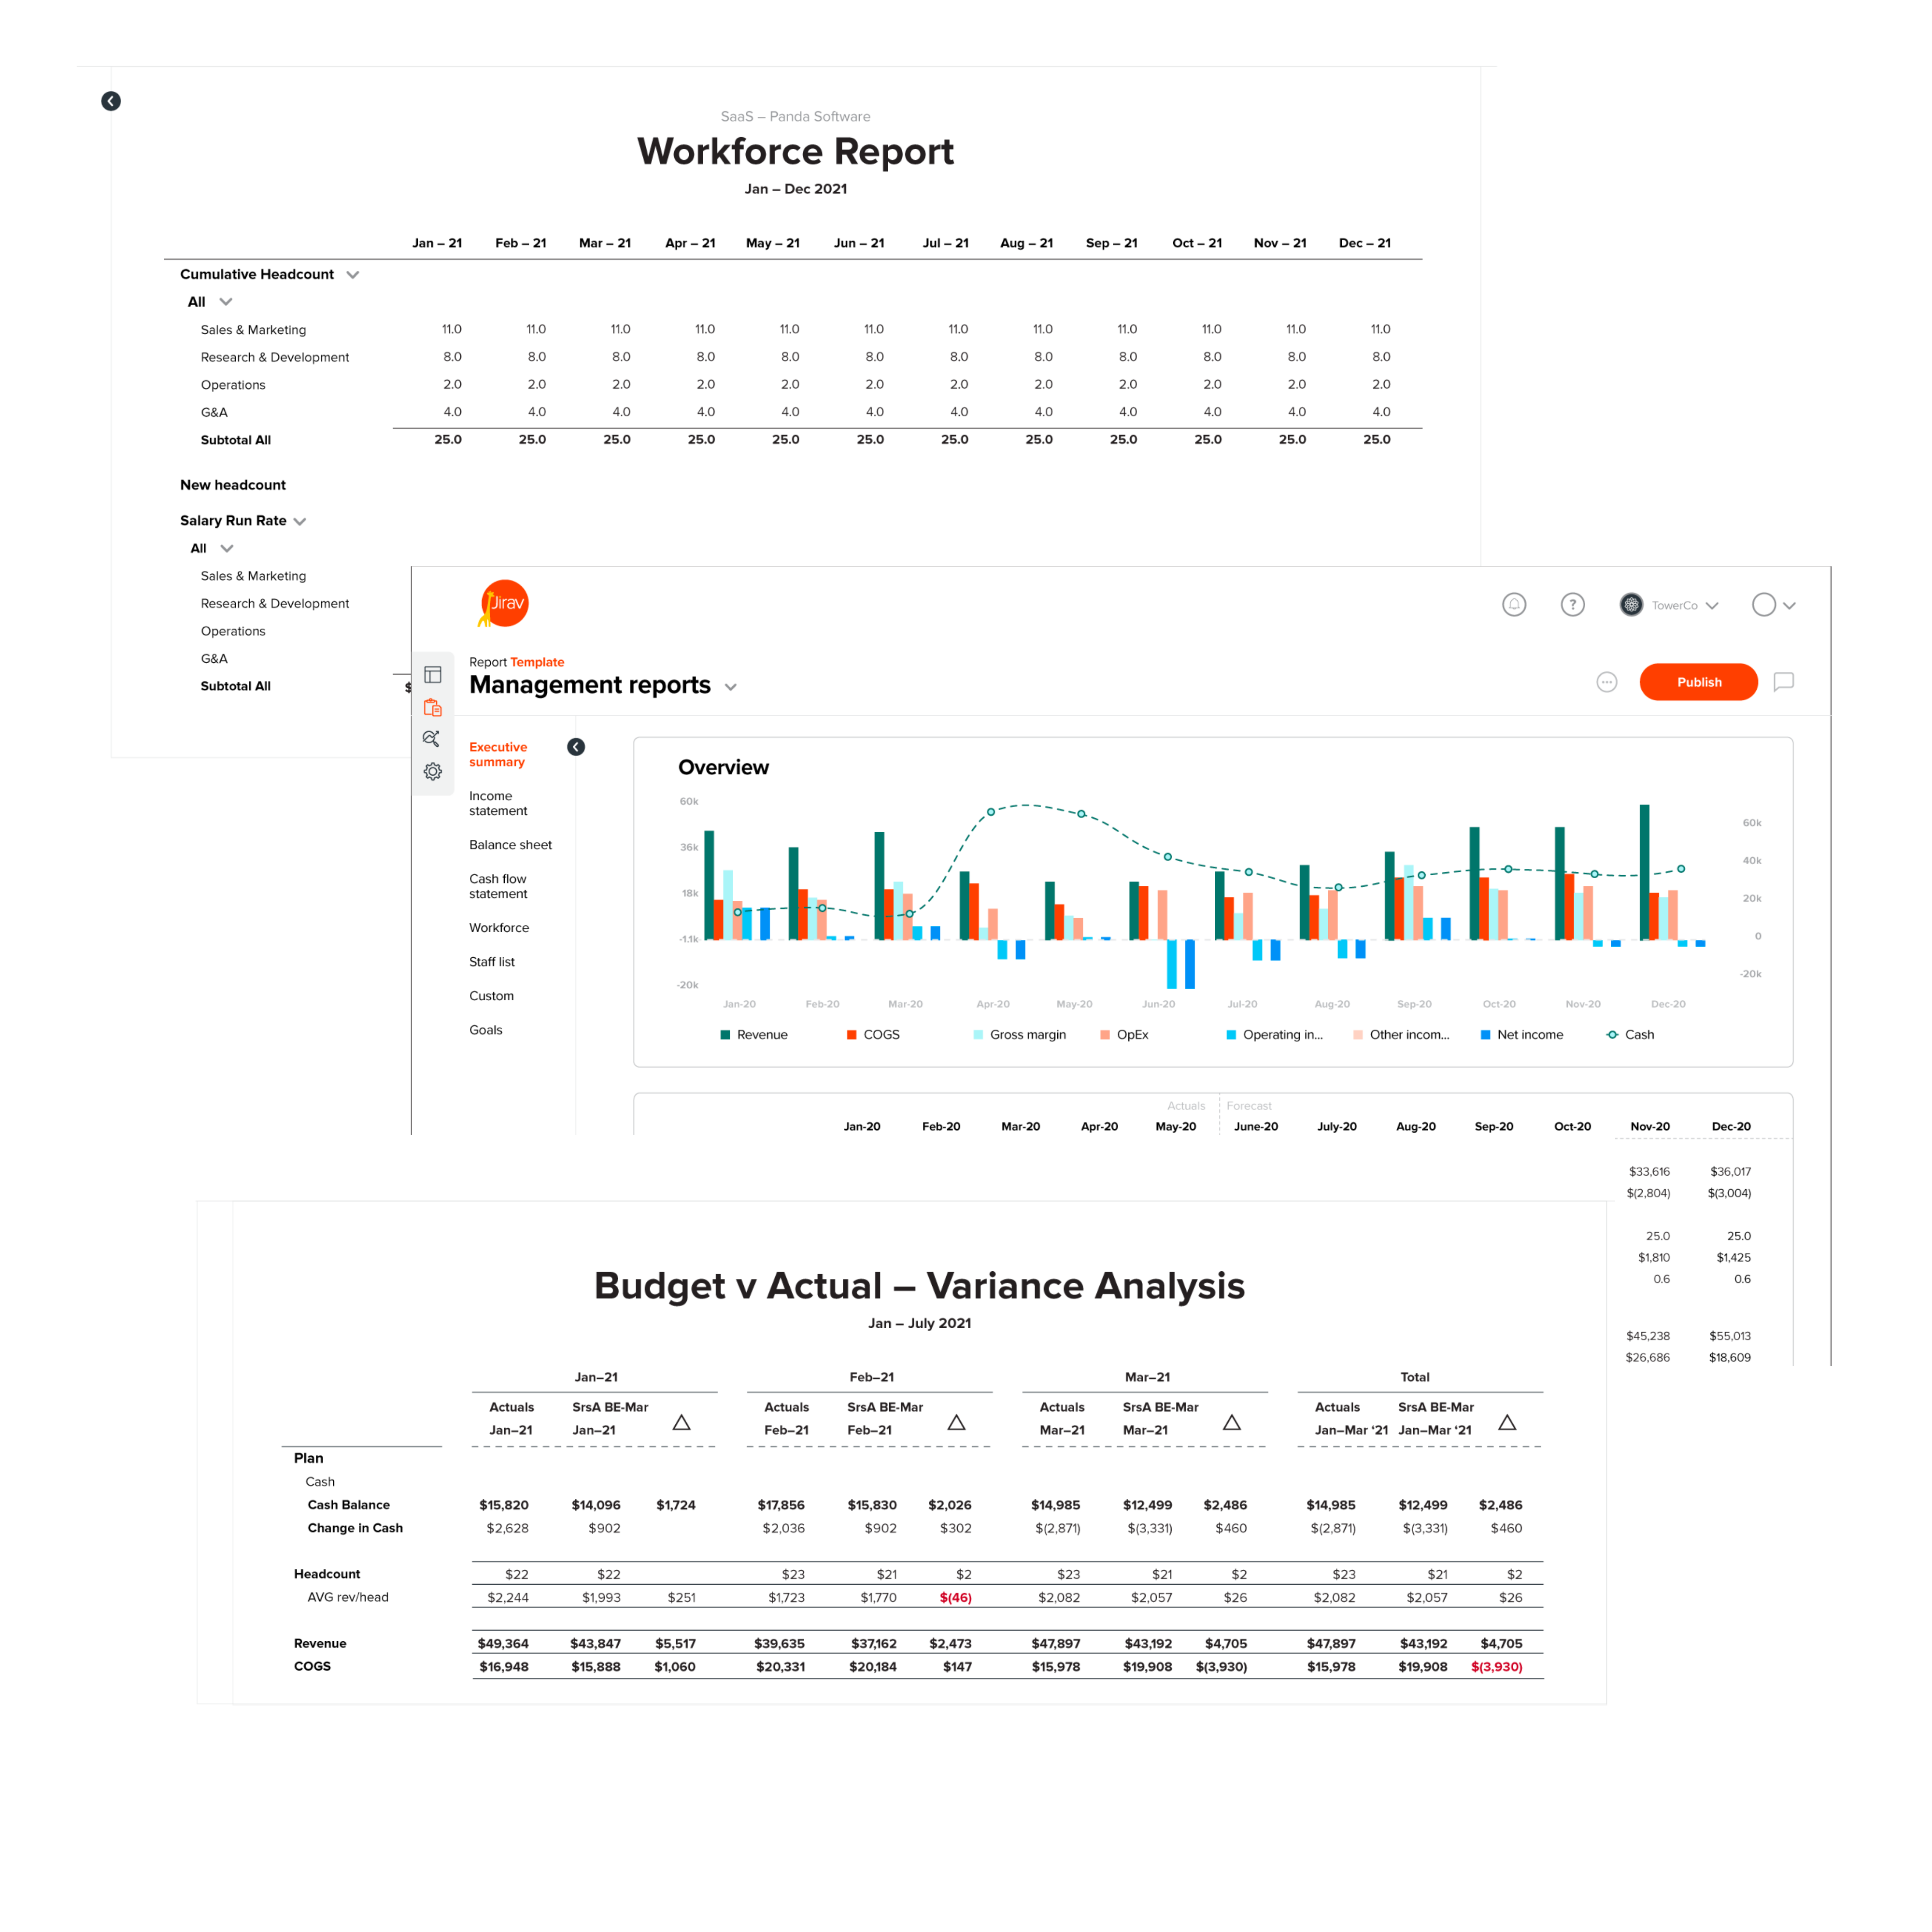
Task: Click the left arrow back navigation icon
Action: point(112,101)
